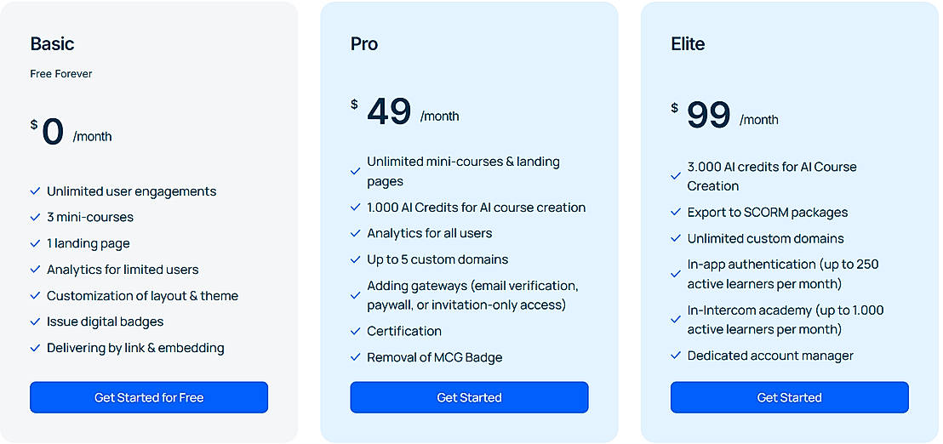
Task: Select the Elite plan heading
Action: click(x=688, y=44)
